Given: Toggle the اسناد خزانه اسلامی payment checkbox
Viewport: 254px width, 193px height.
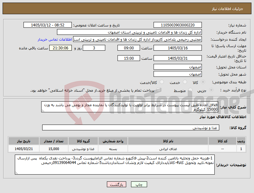Looking at the screenshot, I should pyautogui.click(x=159, y=90).
